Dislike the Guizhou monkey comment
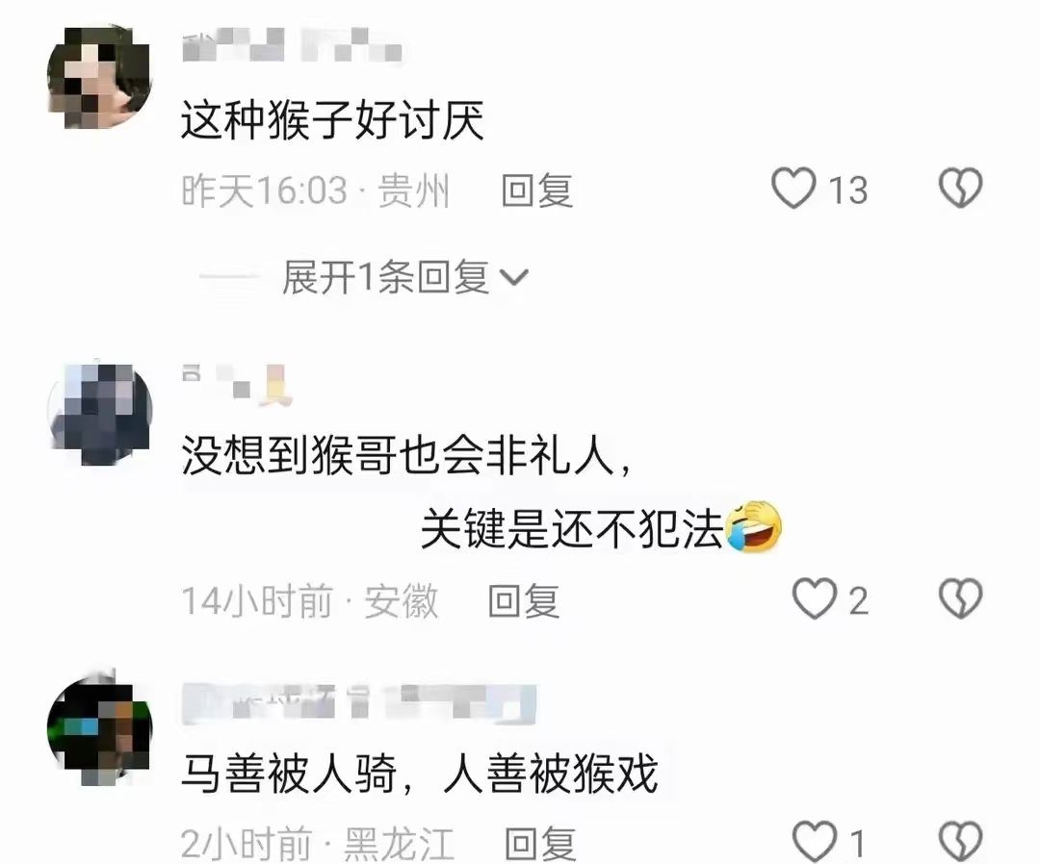 coord(960,188)
